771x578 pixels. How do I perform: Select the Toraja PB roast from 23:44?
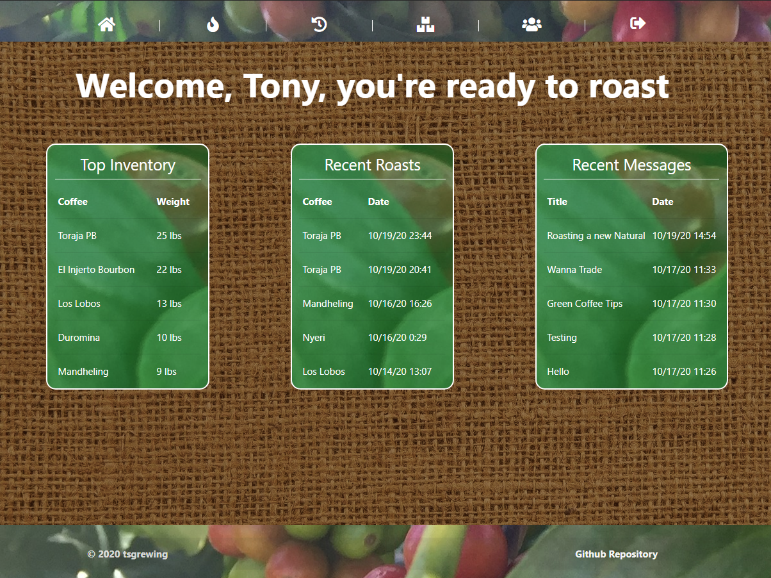[321, 236]
